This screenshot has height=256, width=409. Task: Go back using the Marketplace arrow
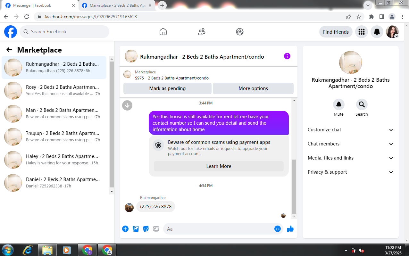(x=9, y=50)
